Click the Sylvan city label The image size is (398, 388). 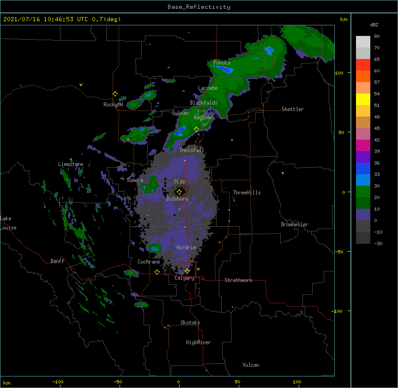(x=180, y=113)
